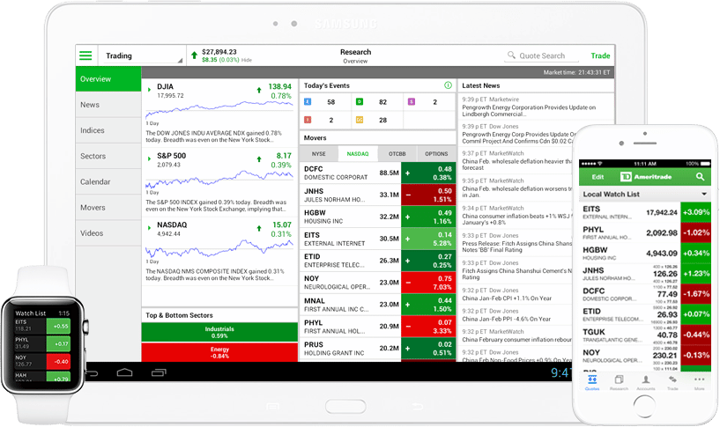Open the Pengrowth Energy Marketwire headline
The height and width of the screenshot is (427, 720).
click(x=529, y=111)
